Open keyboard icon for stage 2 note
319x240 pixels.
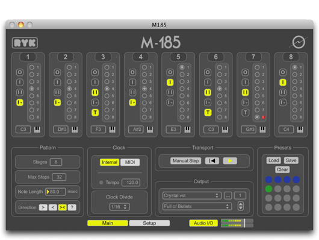pos(75,129)
